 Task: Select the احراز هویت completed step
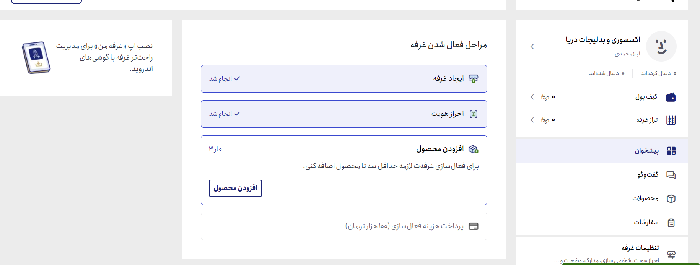344,114
